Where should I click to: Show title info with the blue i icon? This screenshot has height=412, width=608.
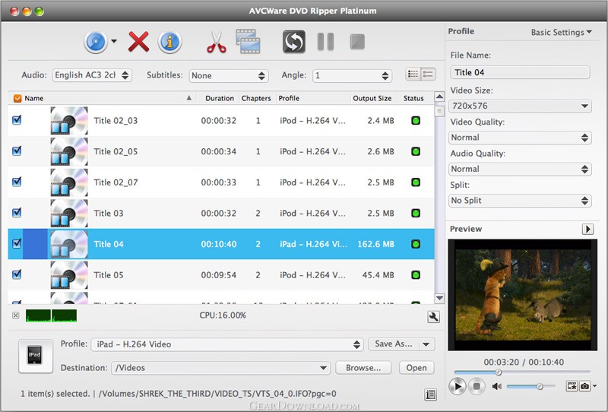tap(169, 42)
